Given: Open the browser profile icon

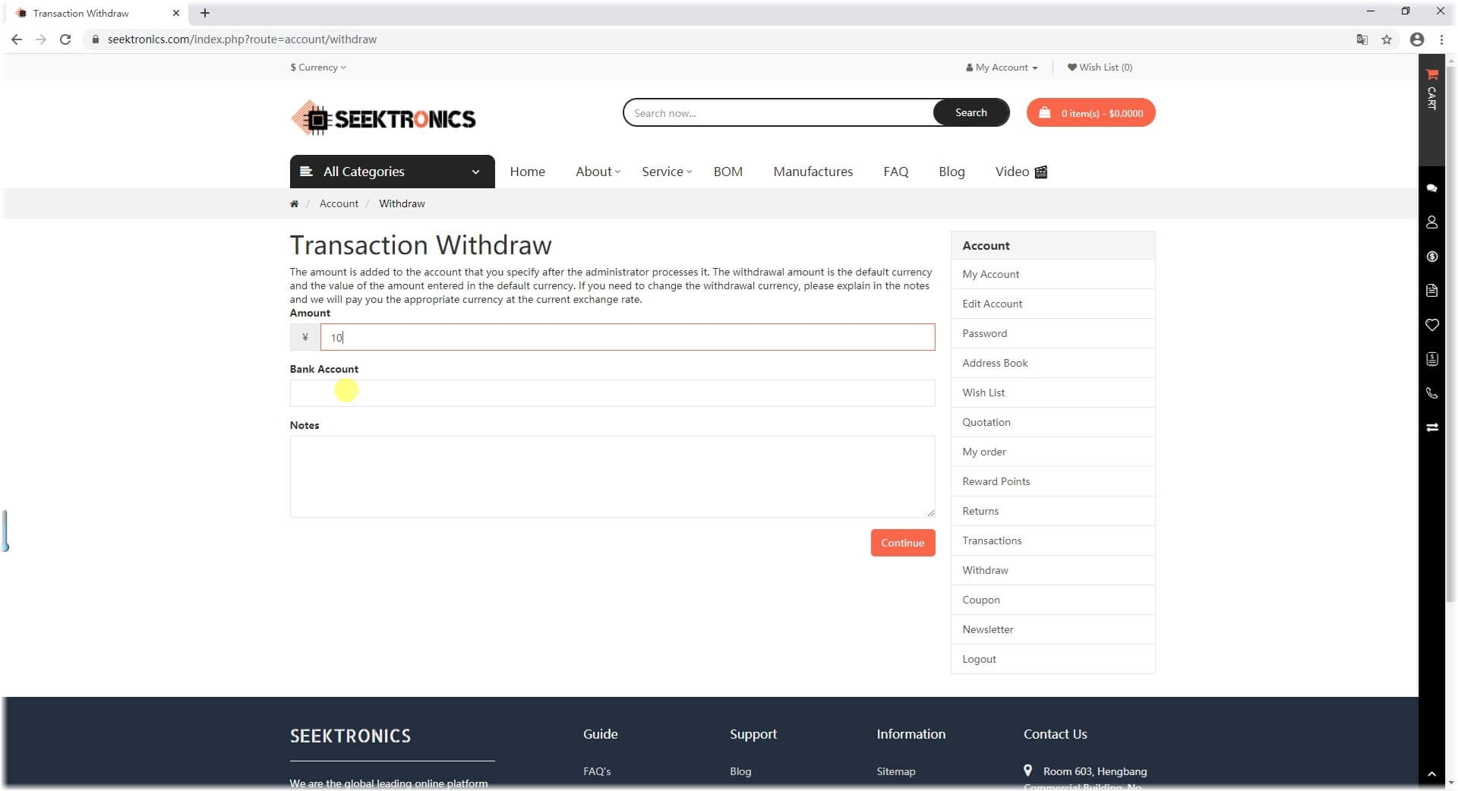Looking at the screenshot, I should [1416, 39].
